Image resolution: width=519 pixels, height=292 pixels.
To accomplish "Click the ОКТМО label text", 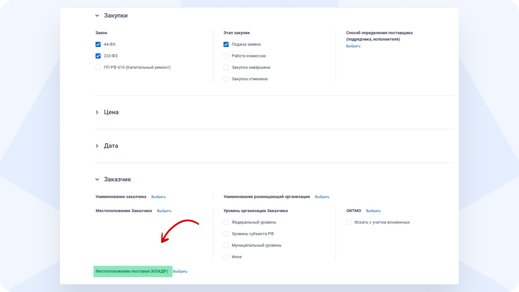I will [x=354, y=211].
